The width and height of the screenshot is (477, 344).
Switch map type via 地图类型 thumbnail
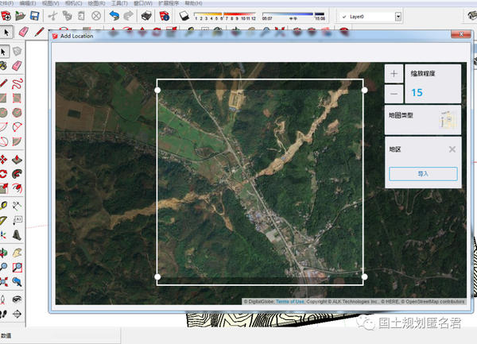(x=448, y=119)
